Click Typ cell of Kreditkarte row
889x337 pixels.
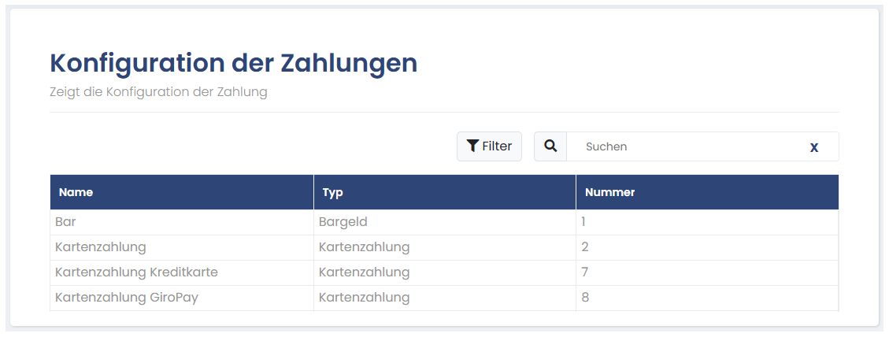364,272
